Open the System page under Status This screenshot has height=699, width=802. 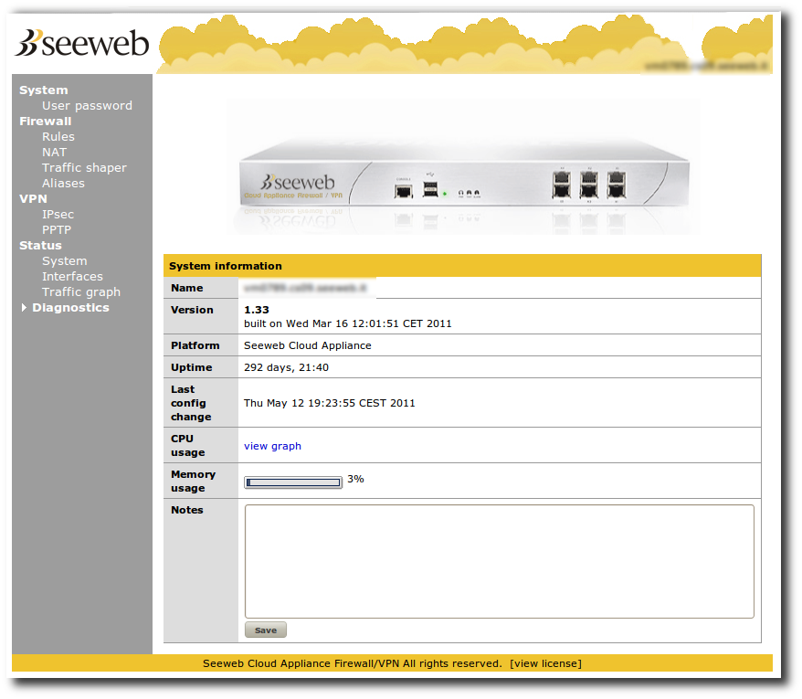click(x=65, y=261)
